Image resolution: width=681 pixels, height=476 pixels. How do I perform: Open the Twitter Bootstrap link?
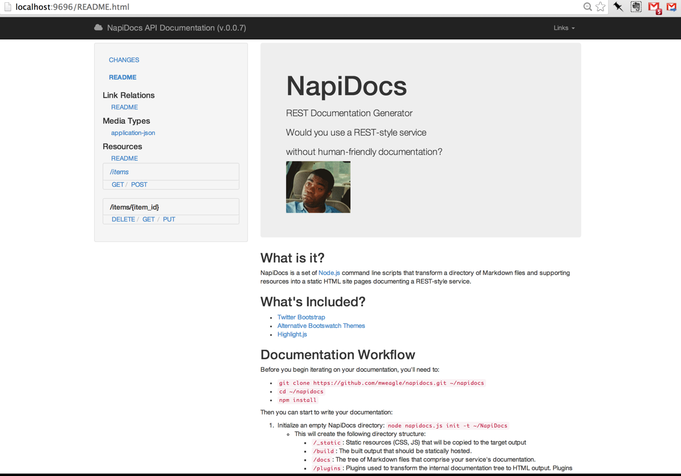tap(301, 317)
